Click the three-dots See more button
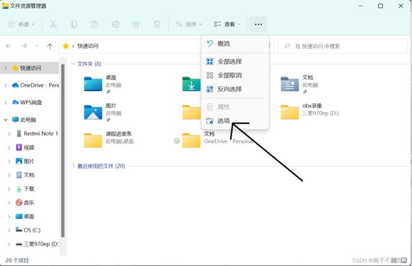The width and height of the screenshot is (412, 266). pyautogui.click(x=258, y=24)
